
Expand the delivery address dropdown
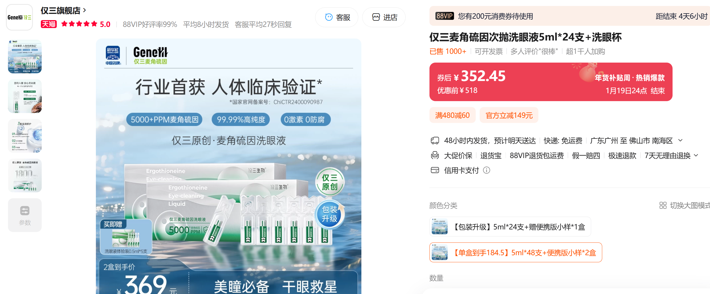[680, 140]
